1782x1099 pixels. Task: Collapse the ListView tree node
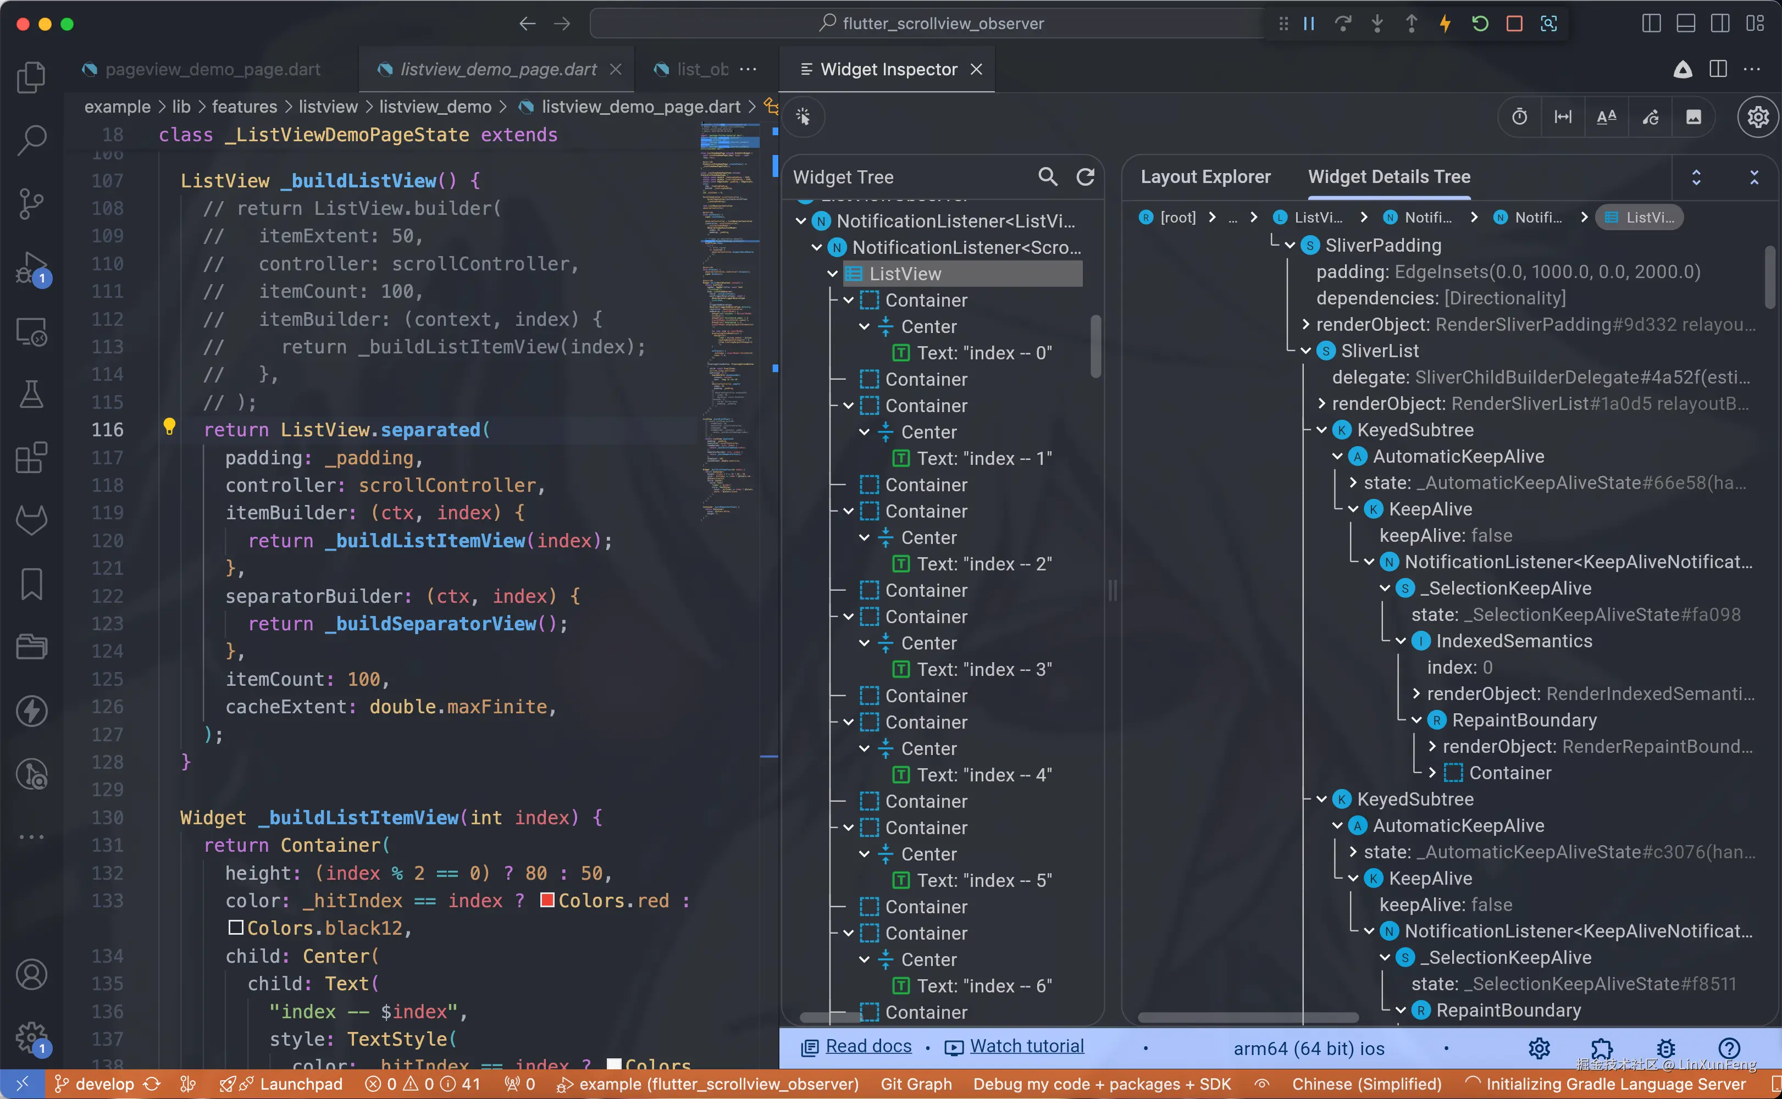[833, 274]
